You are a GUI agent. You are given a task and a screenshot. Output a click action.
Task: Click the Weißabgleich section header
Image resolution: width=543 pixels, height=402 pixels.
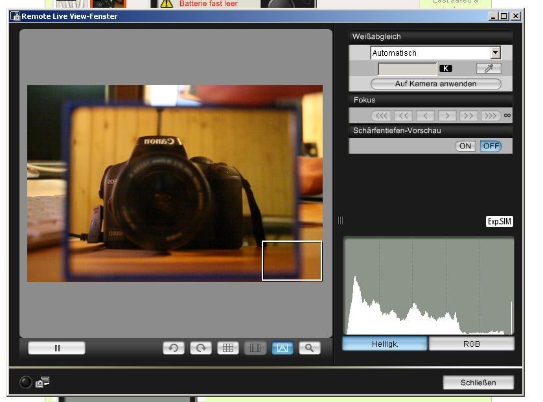(430, 37)
